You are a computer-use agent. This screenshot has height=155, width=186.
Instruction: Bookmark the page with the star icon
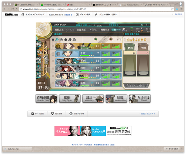[x=172, y=9]
